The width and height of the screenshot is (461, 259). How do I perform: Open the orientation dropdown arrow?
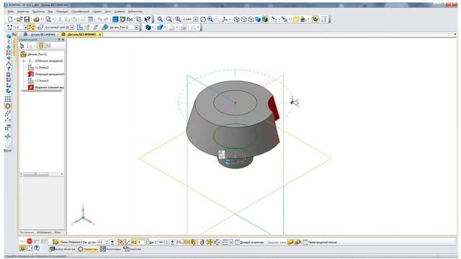[230, 19]
